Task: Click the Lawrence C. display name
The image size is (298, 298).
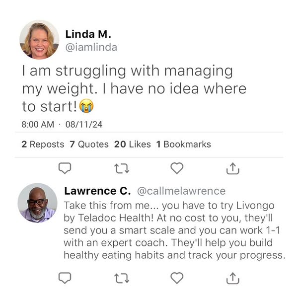Action: click(x=97, y=191)
